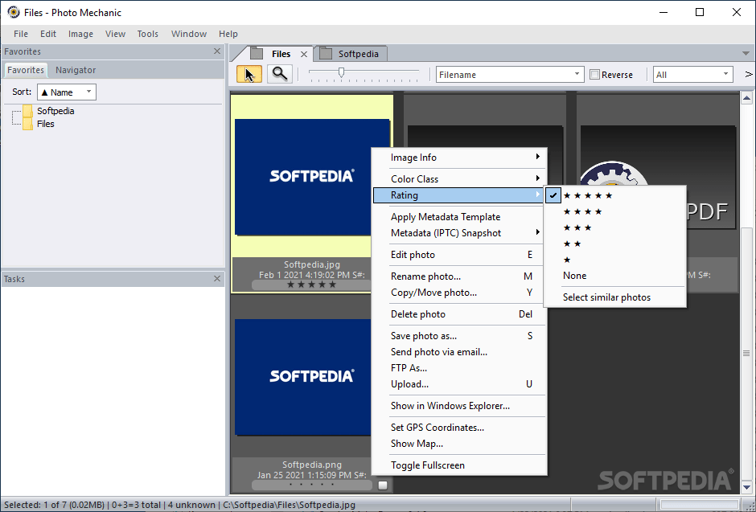Click the rating dots bar under Softpedia.png
The height and width of the screenshot is (512, 756).
311,485
